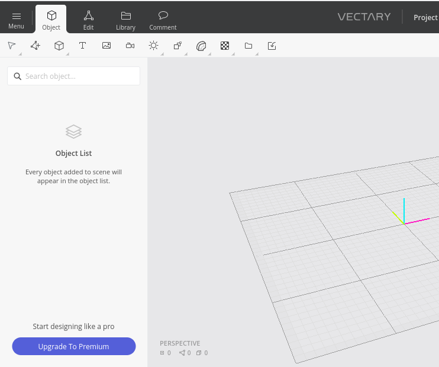Screen dimensions: 439x367
Task: Open the checkered material tool
Action: click(x=225, y=46)
